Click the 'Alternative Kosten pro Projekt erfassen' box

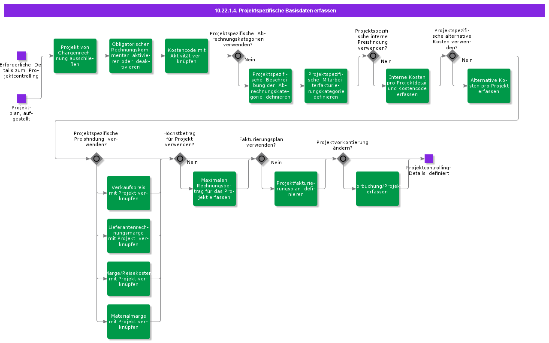pyautogui.click(x=489, y=86)
